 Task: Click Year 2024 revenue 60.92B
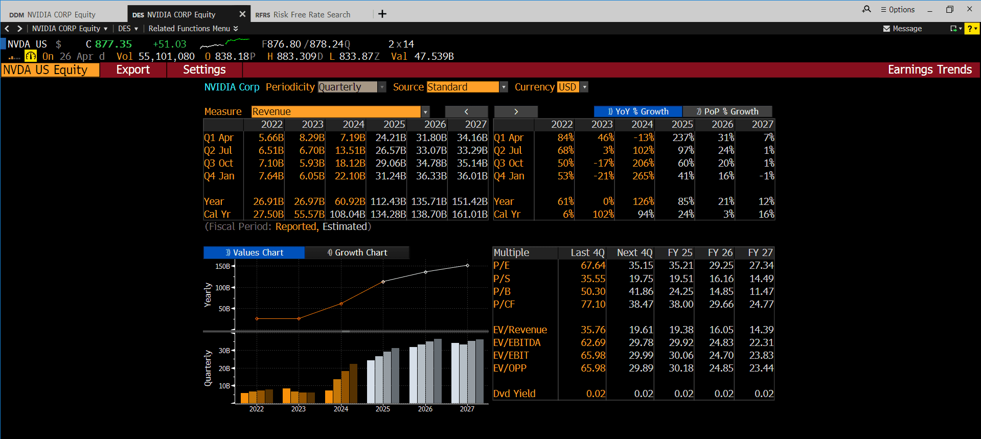coord(350,201)
